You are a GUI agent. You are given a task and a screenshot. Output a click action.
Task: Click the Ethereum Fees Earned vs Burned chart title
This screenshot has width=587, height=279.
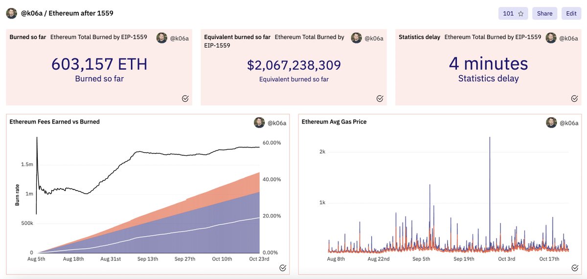54,122
